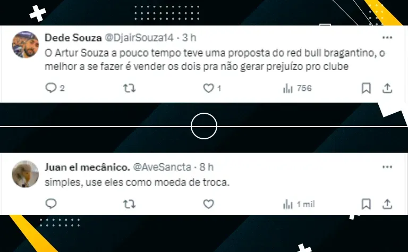Visit @DjairSouza14 handle link

coord(139,38)
